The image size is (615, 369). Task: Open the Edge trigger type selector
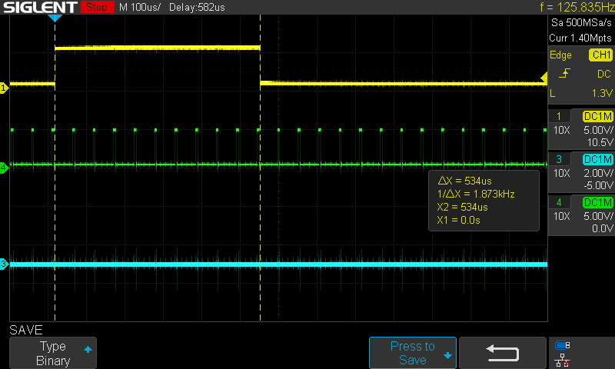click(x=561, y=55)
